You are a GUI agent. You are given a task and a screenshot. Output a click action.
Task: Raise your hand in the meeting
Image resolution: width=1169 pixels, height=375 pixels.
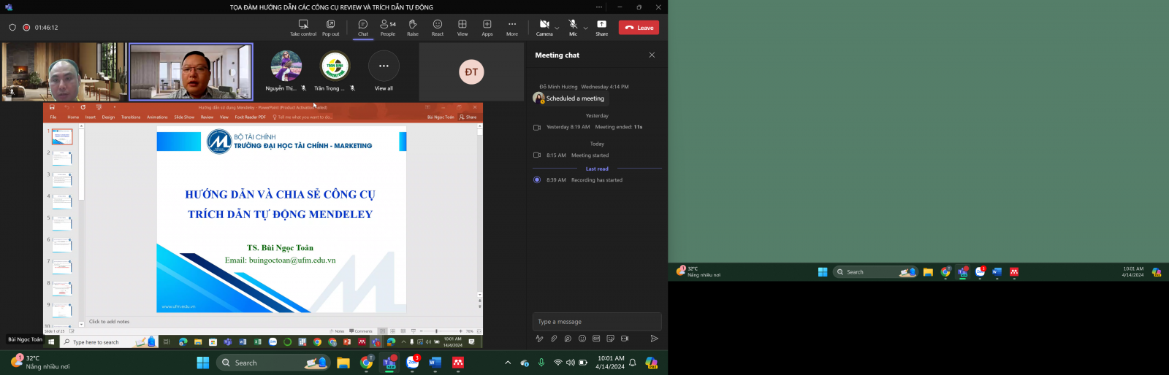click(413, 28)
